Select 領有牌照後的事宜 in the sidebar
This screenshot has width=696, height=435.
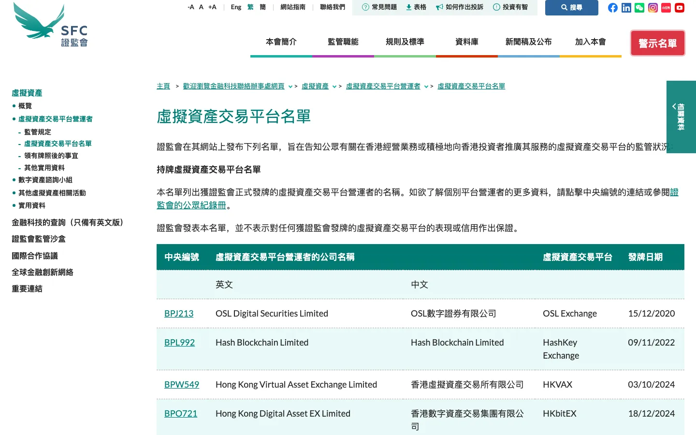point(51,156)
